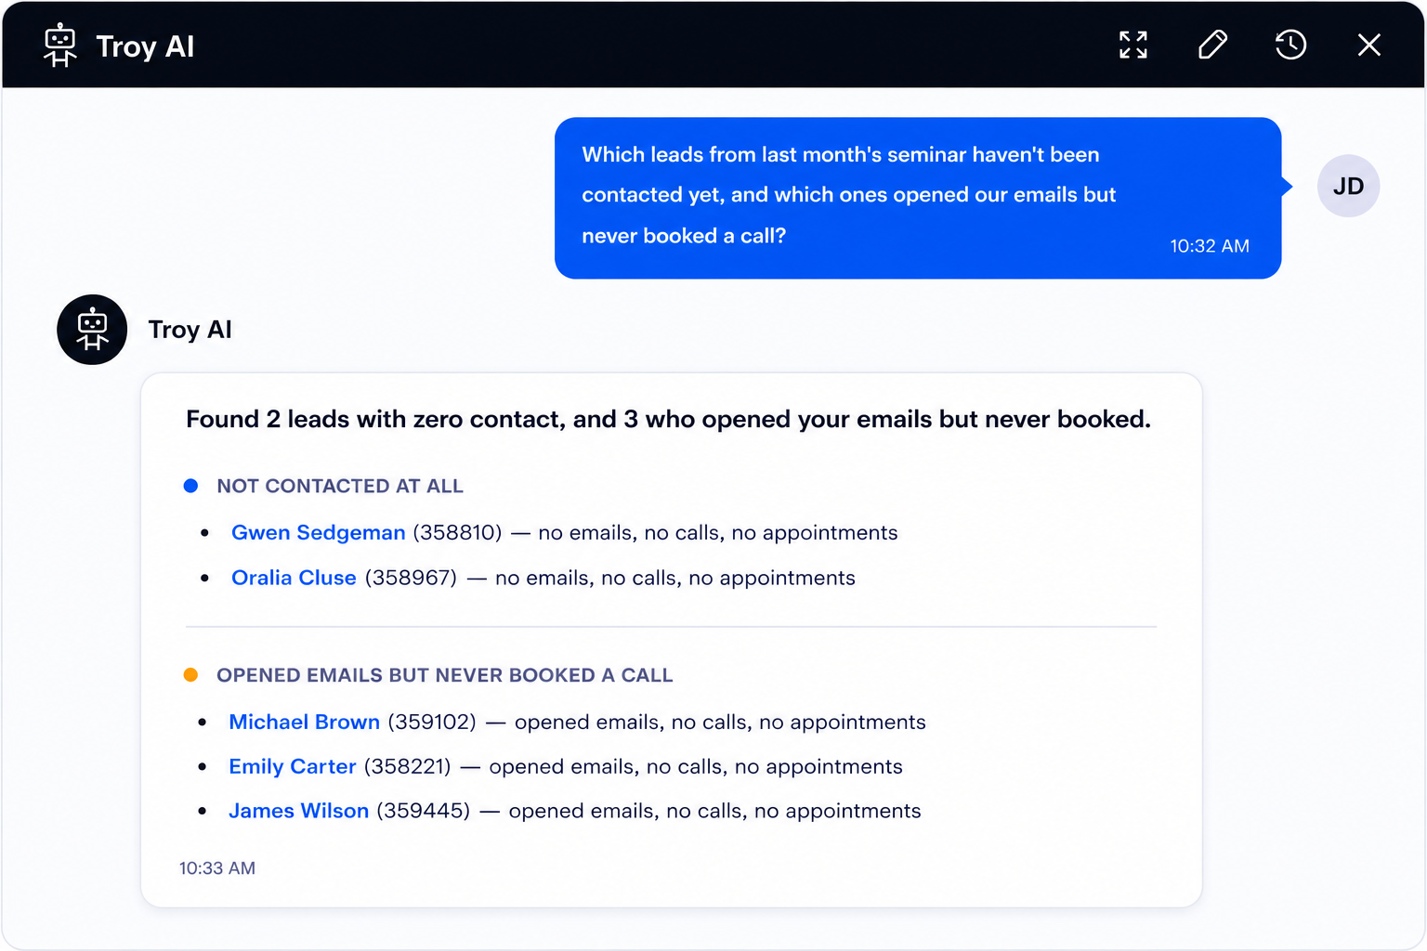The height and width of the screenshot is (951, 1427).
Task: Start a new chat with pencil icon
Action: (x=1212, y=45)
